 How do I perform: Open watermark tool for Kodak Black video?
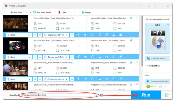pos(114,57)
